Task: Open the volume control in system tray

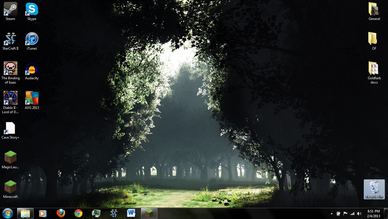Action: (359, 214)
